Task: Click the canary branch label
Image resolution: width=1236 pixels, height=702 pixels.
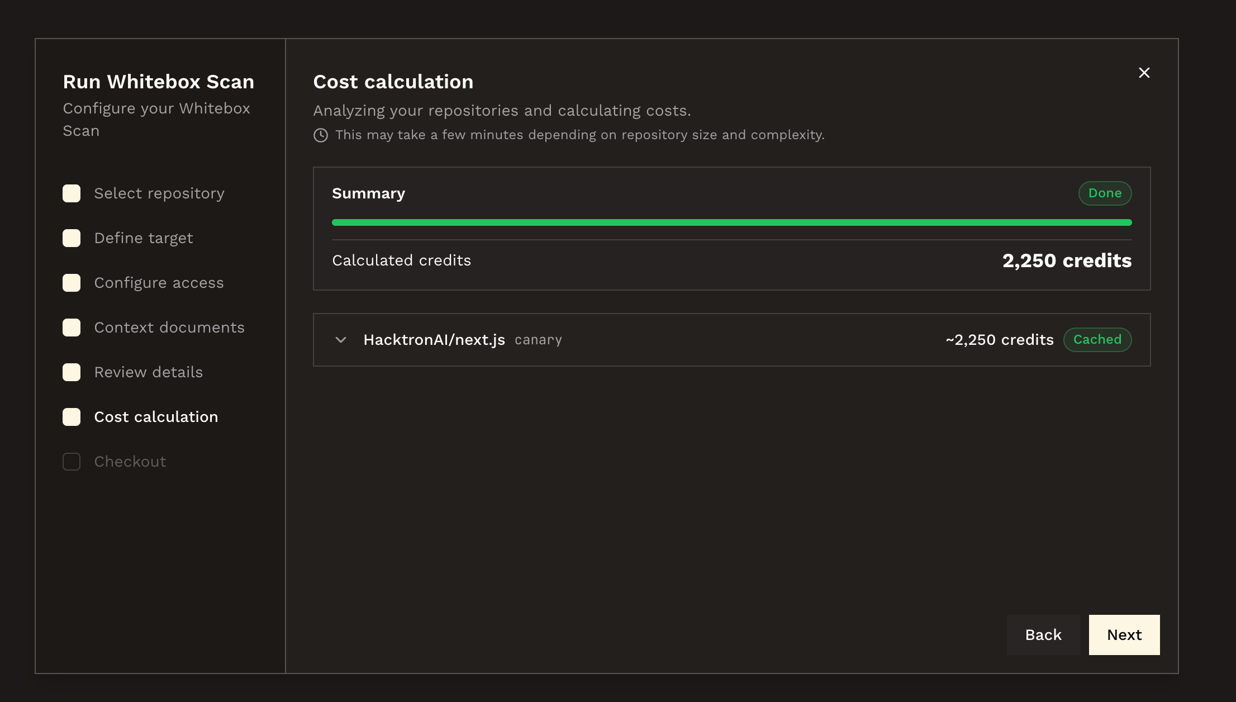Action: point(538,340)
